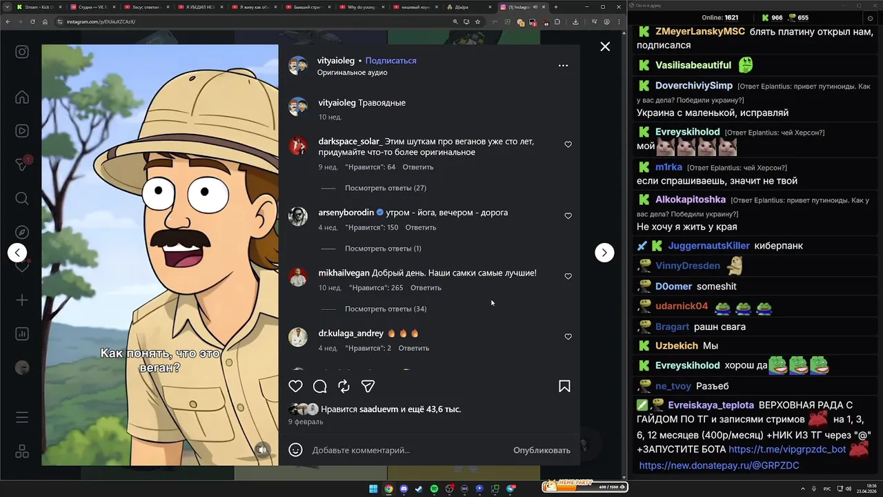This screenshot has height=497, width=883.
Task: Click the video of the cartoon explorer
Action: click(160, 255)
